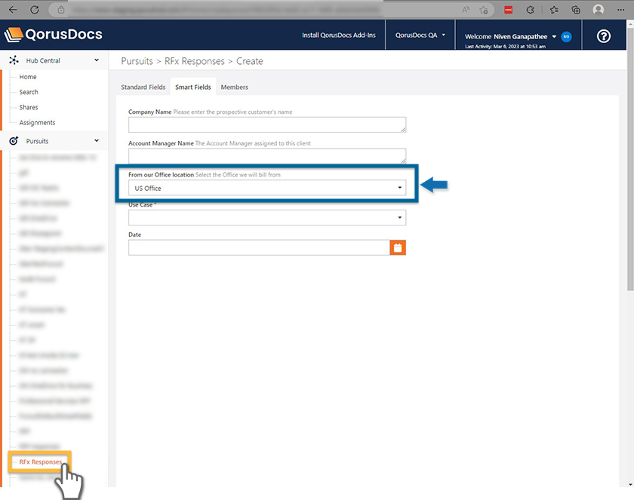Open the Date calendar picker
This screenshot has height=500, width=634.
(398, 247)
